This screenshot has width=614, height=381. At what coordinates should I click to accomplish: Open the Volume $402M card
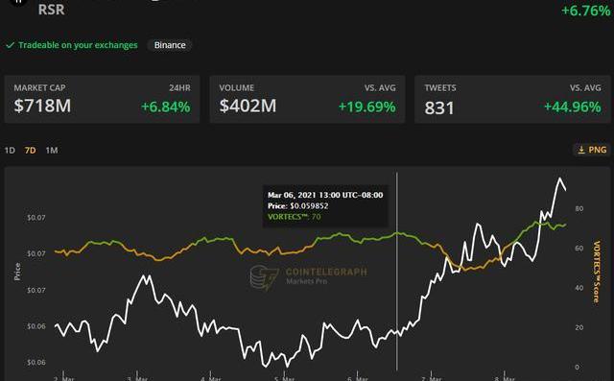pos(307,100)
